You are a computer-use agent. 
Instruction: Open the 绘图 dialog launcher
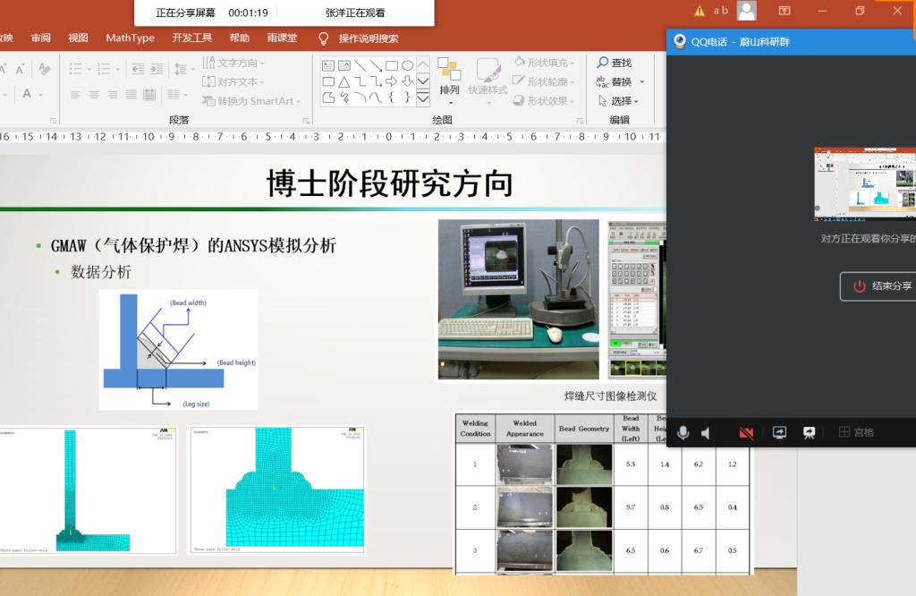pyautogui.click(x=580, y=121)
